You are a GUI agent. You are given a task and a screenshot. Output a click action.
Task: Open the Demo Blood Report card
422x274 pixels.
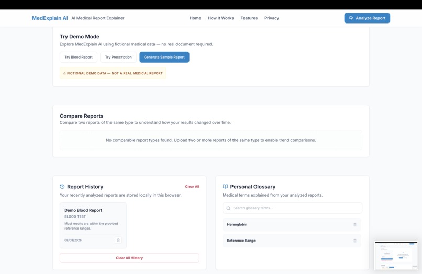(93, 225)
